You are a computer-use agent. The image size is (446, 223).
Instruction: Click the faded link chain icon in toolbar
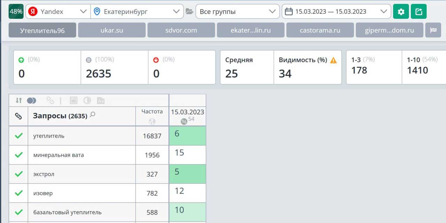click(50, 100)
